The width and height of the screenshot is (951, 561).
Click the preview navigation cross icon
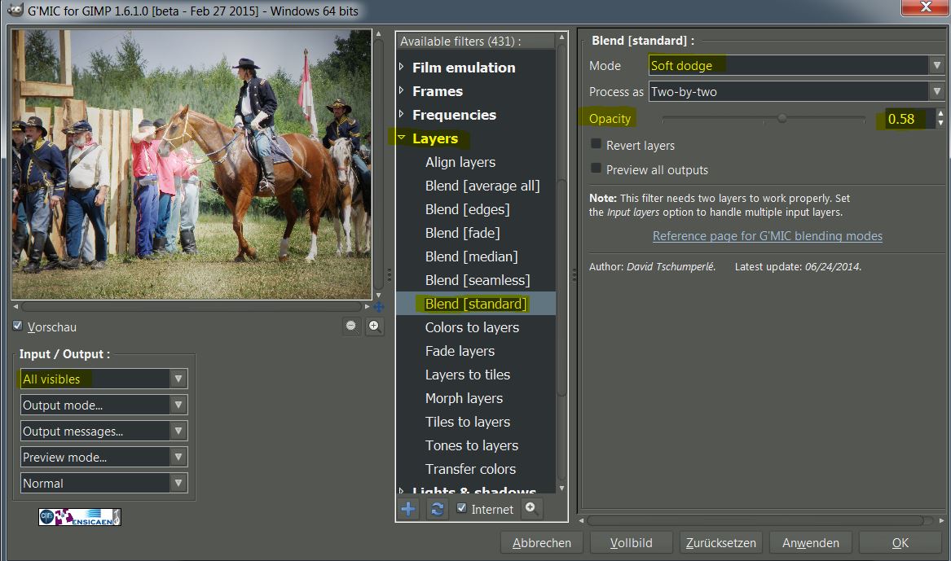coord(379,307)
